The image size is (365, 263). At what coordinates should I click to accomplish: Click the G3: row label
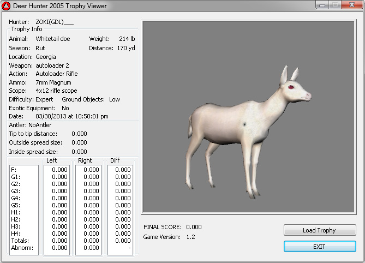pos(16,191)
